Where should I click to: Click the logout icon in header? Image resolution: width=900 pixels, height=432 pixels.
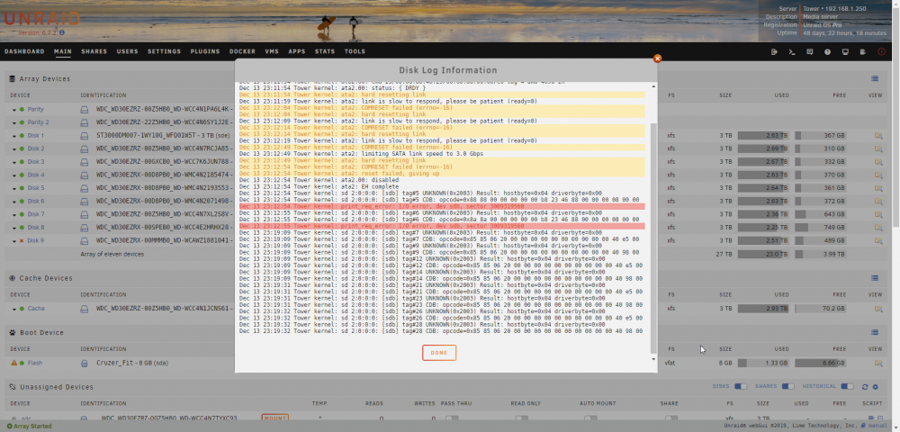[774, 51]
